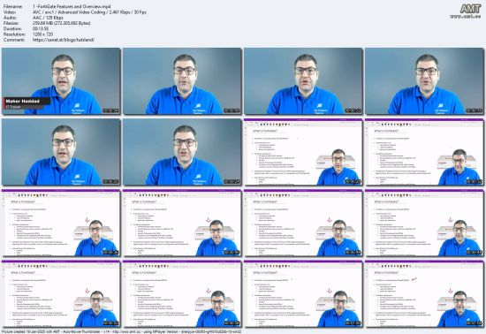Open the first 'What is FortiGate?' slide thumbnail

[303, 152]
